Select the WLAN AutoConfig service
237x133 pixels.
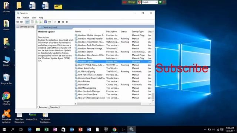pyautogui.click(x=113, y=71)
